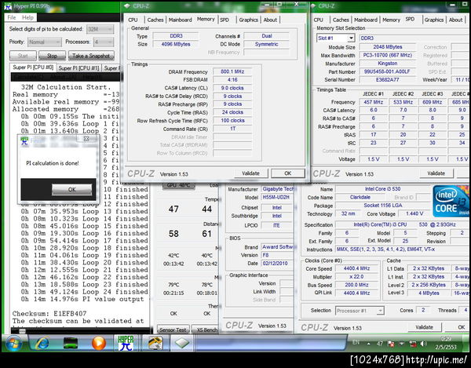Open Caches tab in CPU-Z Memory window
This screenshot has width=471, height=368.
(x=155, y=20)
